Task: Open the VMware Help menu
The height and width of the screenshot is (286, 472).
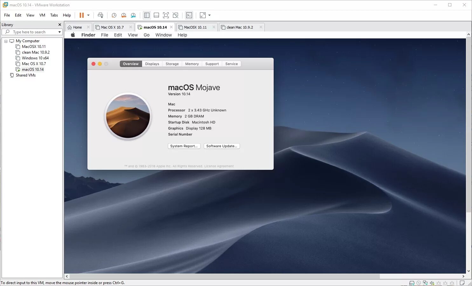Action: pos(67,15)
